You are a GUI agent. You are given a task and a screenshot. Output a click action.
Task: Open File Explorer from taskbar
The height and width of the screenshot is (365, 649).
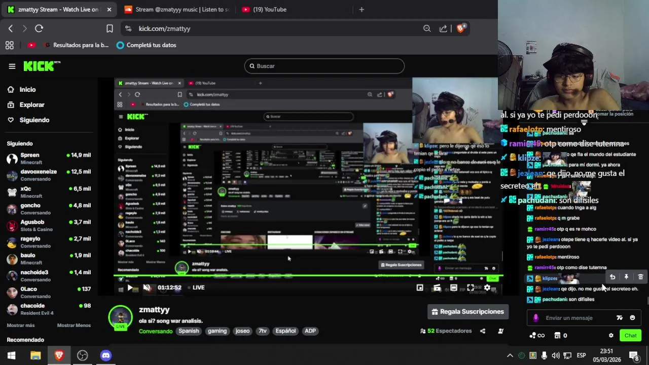tap(35, 355)
